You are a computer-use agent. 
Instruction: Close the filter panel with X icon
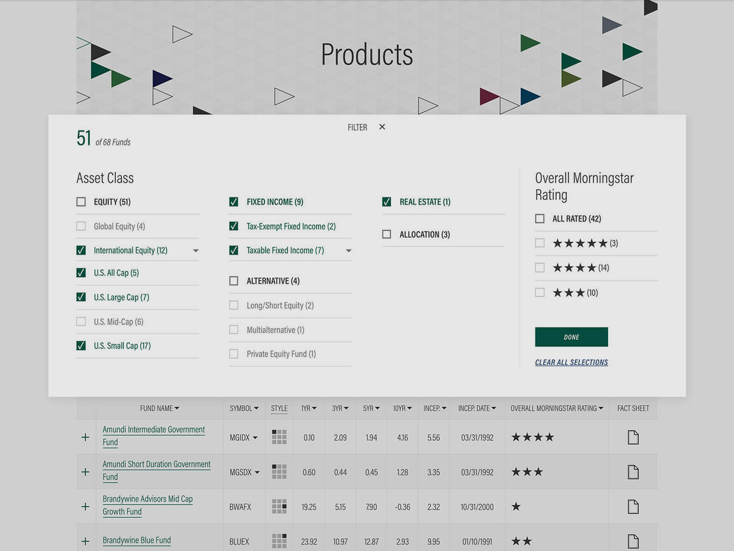(x=382, y=127)
